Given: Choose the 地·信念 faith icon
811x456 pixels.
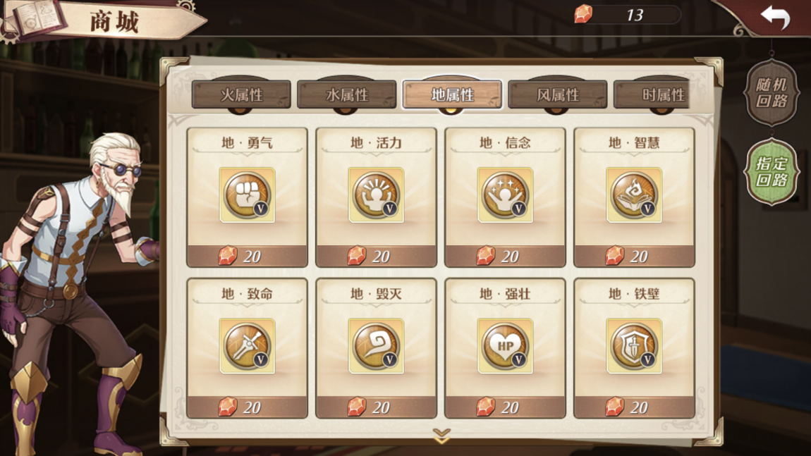Looking at the screenshot, I should click(x=505, y=195).
